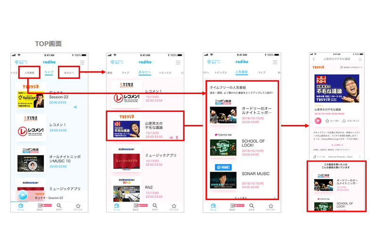The image size is (377, 251).
Task: Tap ホーム icon on the あなたへ screen
Action: pos(117,207)
